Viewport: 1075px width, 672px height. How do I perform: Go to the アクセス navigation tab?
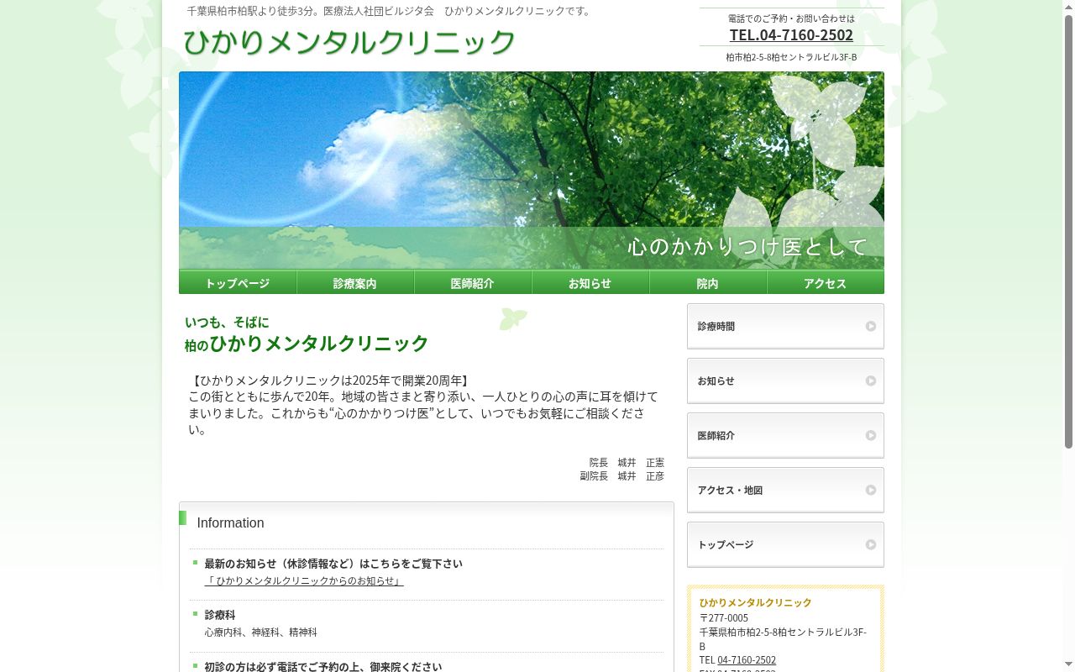[826, 282]
